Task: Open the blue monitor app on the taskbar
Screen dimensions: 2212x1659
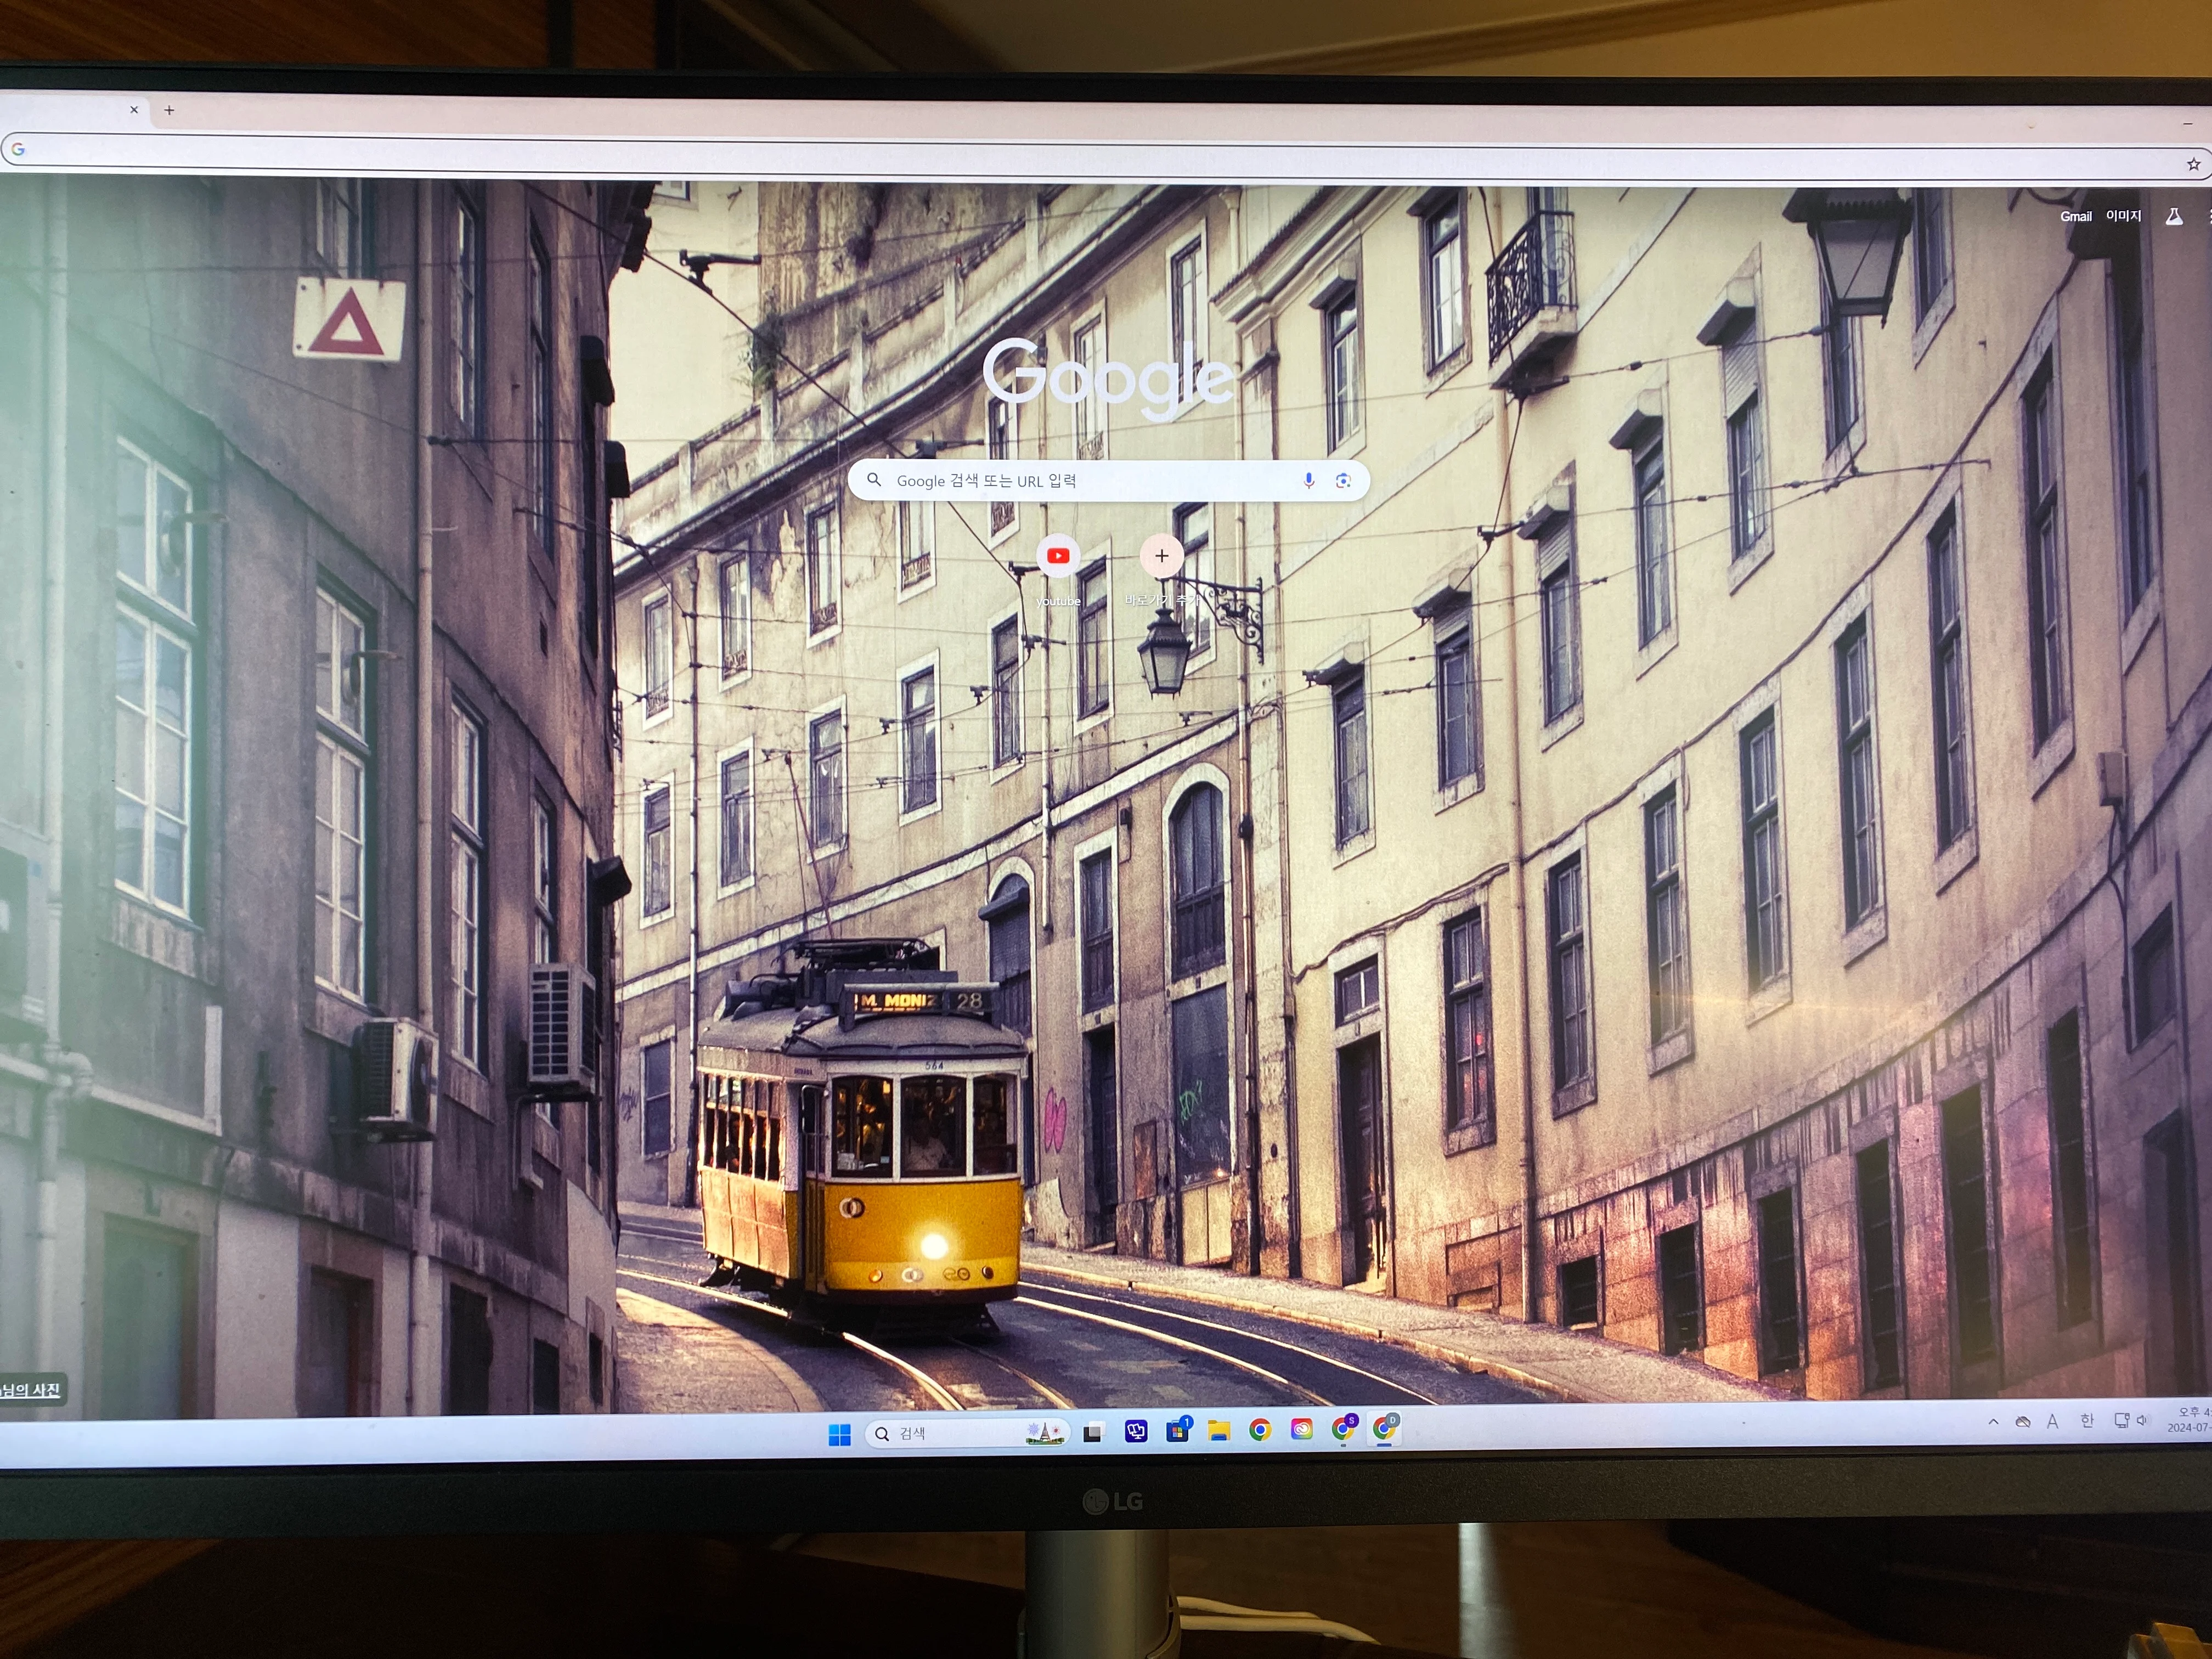Action: [x=1136, y=1432]
